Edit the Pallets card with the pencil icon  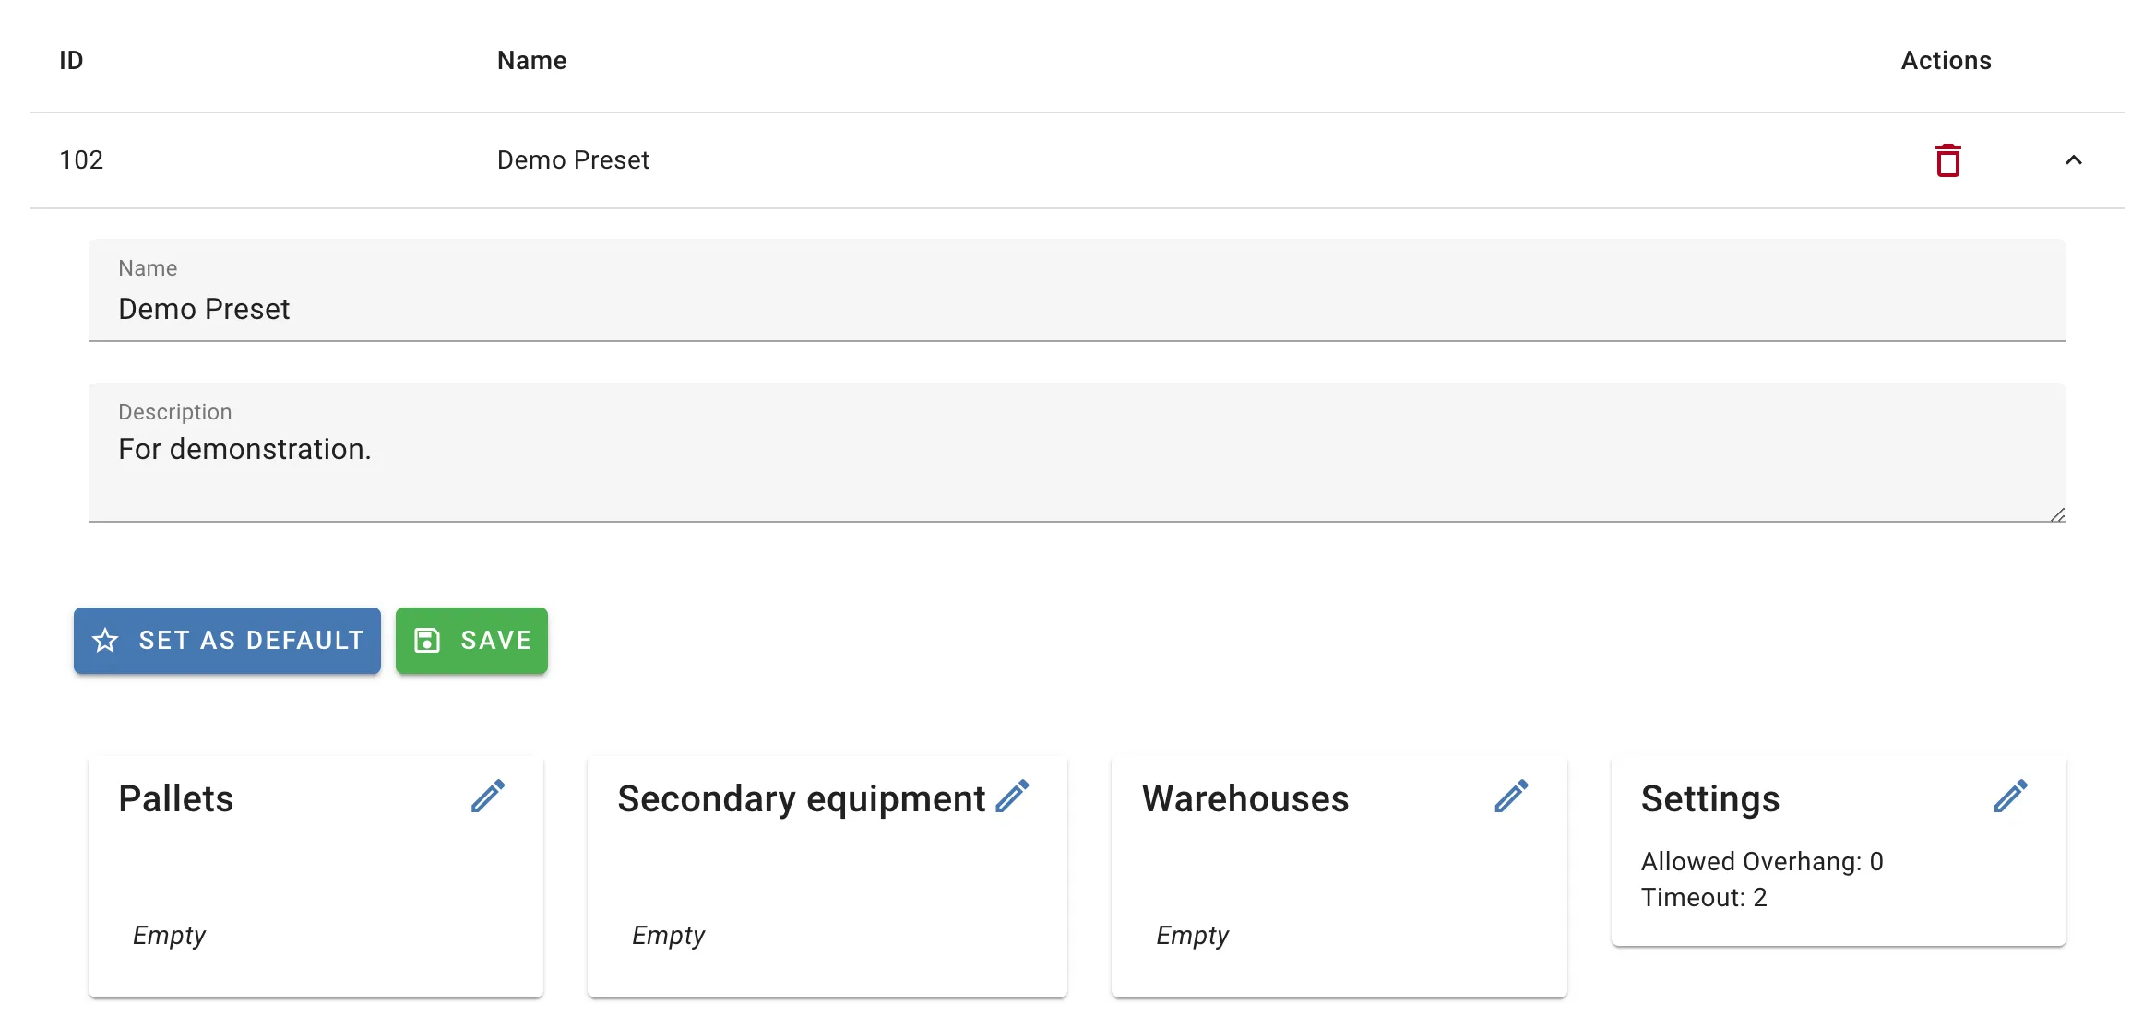click(x=488, y=797)
